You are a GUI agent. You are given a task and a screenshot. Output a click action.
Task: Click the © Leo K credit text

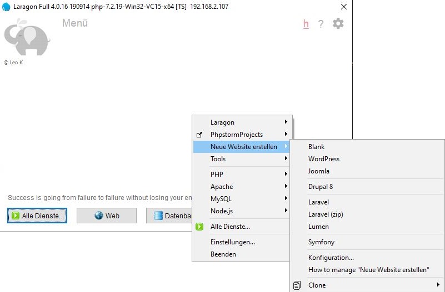(13, 63)
